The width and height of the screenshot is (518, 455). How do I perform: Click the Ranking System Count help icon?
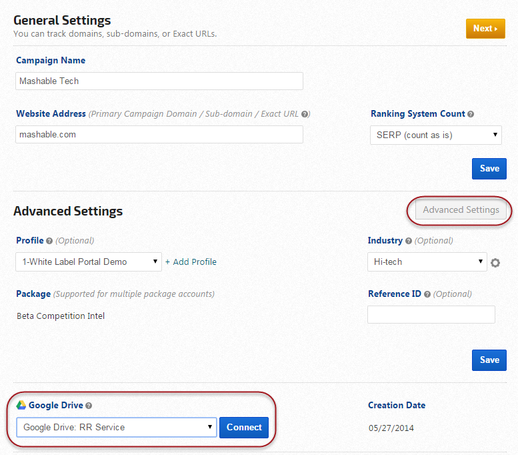[471, 114]
